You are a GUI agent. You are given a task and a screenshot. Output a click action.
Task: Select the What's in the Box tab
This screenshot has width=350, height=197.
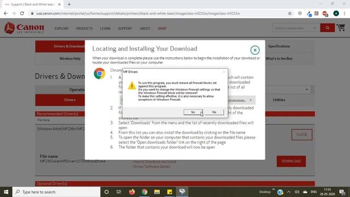[279, 59]
